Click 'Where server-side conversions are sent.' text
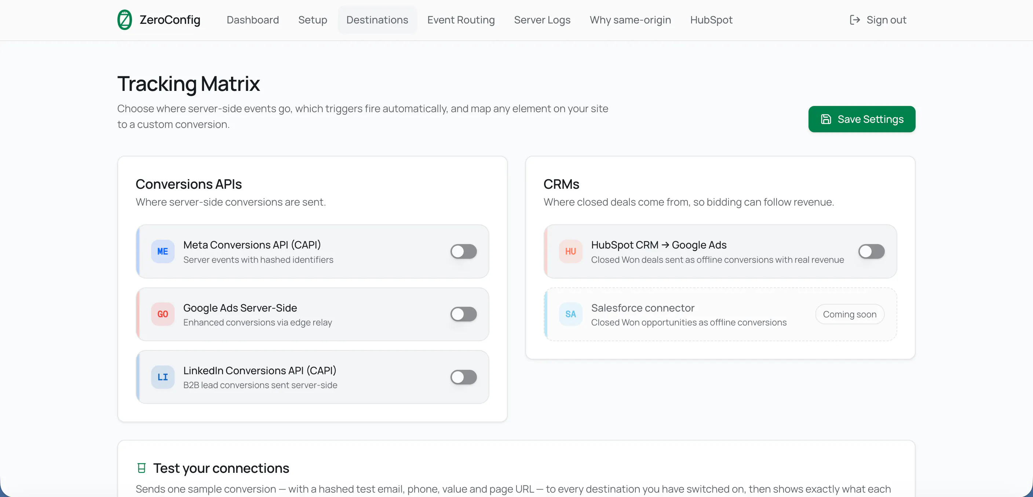This screenshot has width=1033, height=497. coord(231,202)
